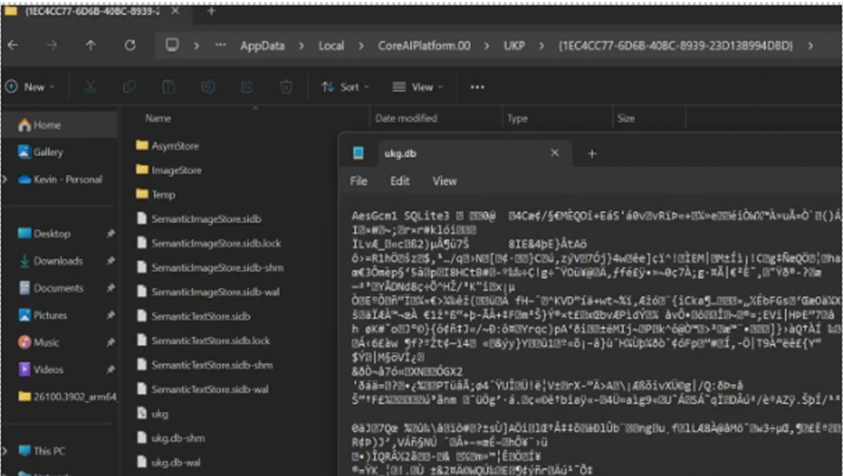Screen dimensions: 843x476
Task: Open Notepad's Edit menu
Action: click(x=399, y=181)
